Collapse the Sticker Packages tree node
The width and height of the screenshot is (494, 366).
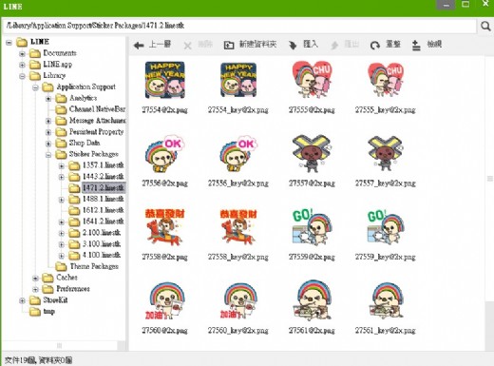tap(48, 155)
